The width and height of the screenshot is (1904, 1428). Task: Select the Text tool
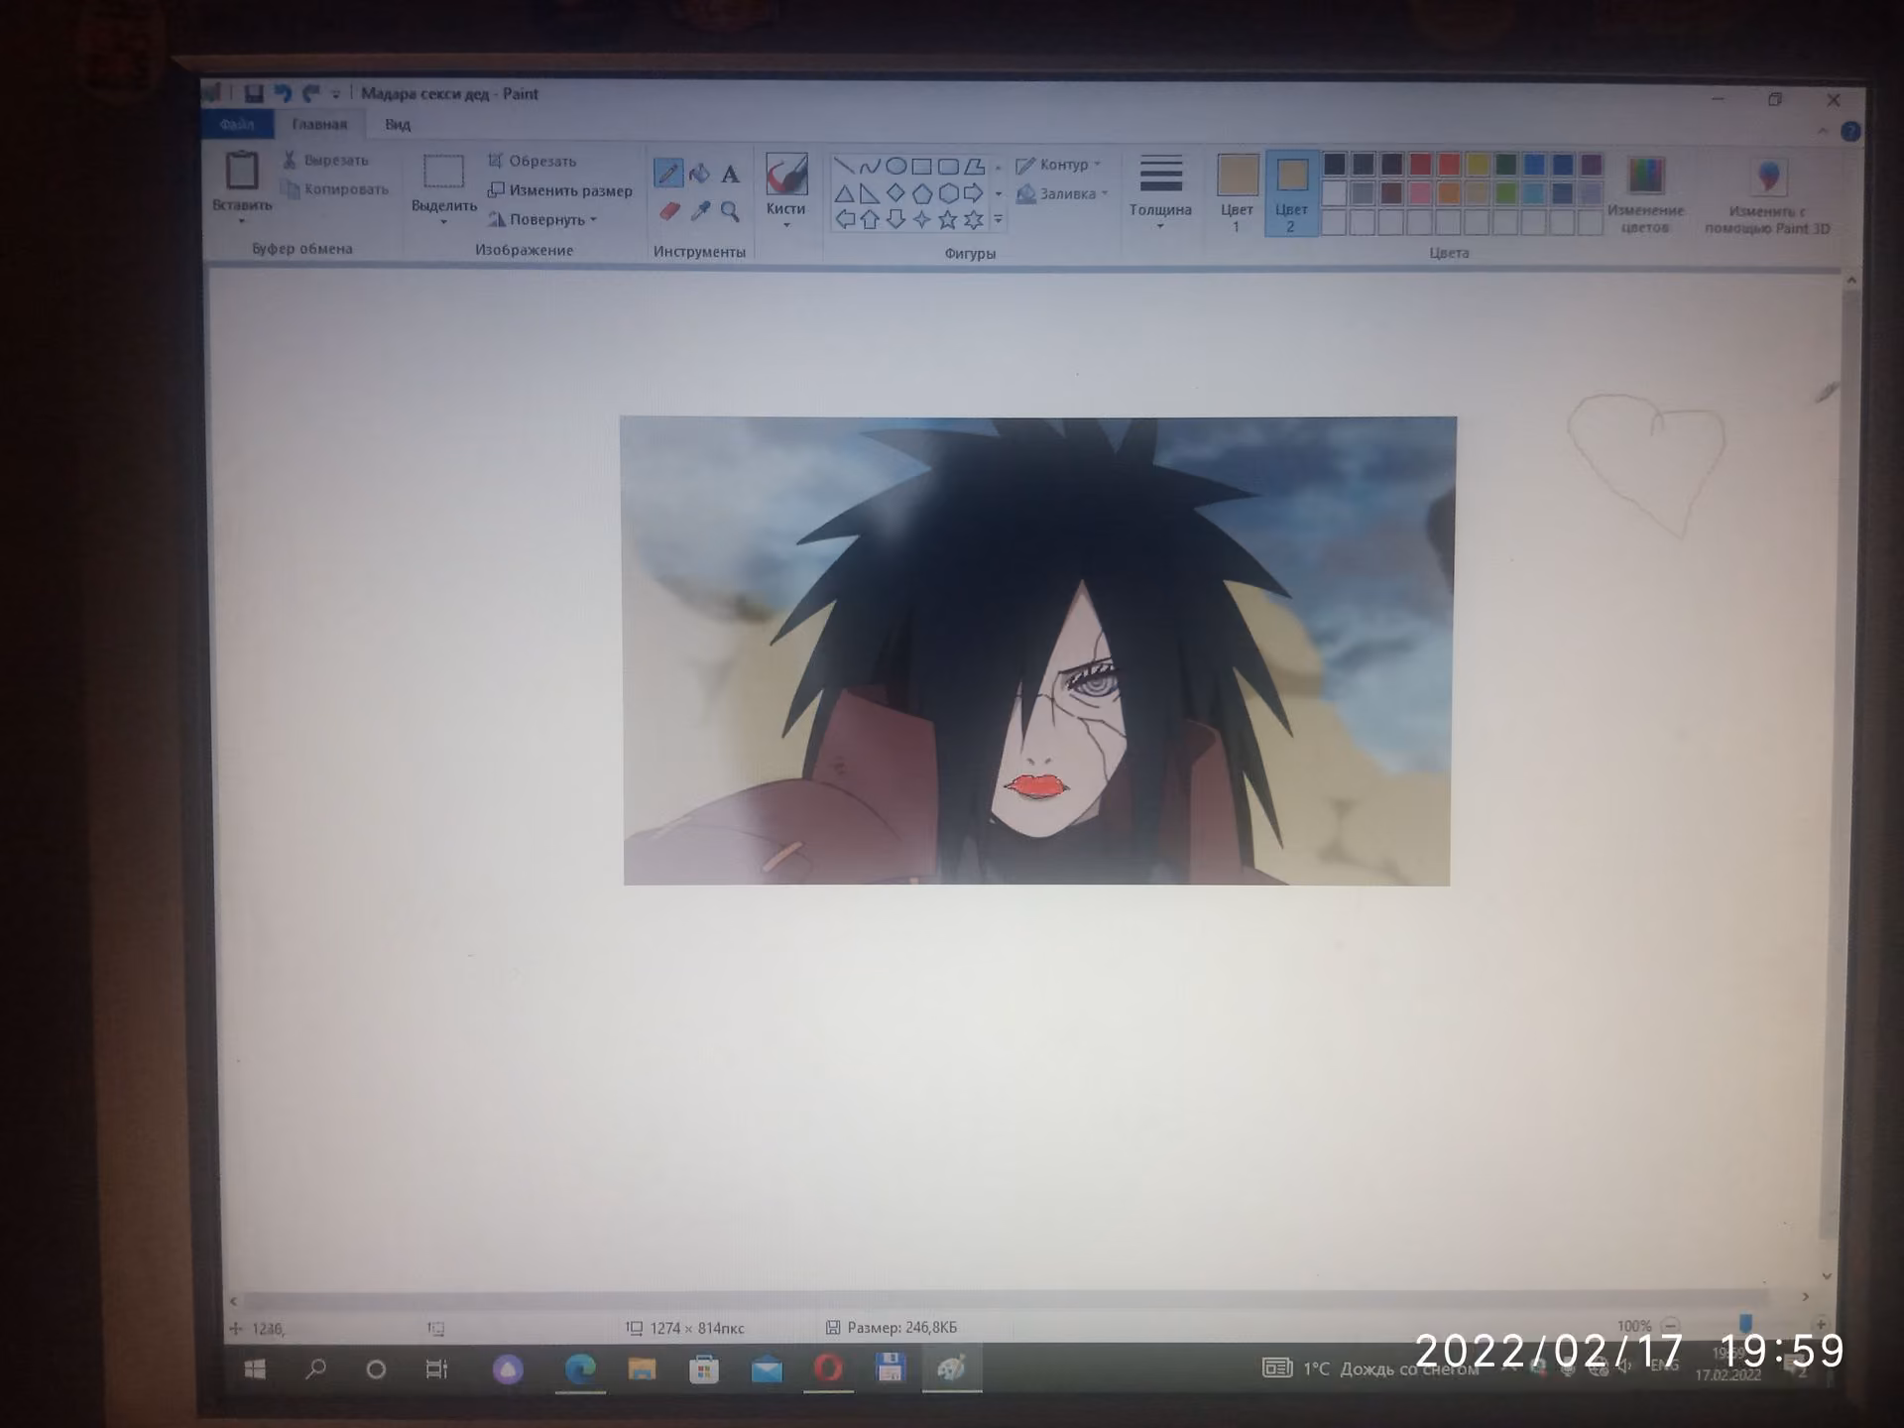click(x=730, y=175)
